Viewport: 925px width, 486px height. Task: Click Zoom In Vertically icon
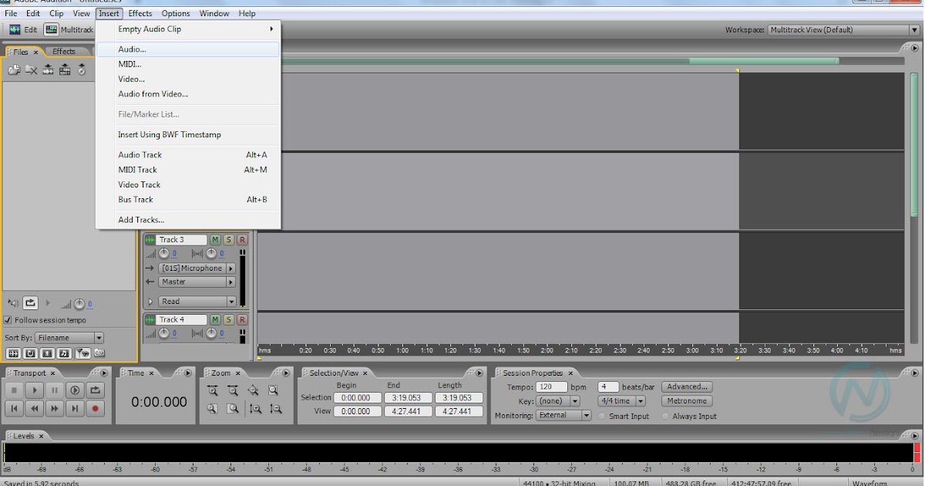[x=256, y=409]
